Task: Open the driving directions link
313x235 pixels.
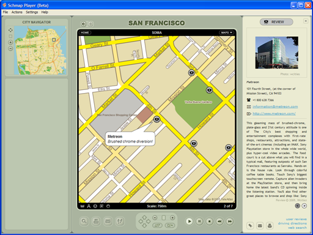Action: (x=292, y=223)
